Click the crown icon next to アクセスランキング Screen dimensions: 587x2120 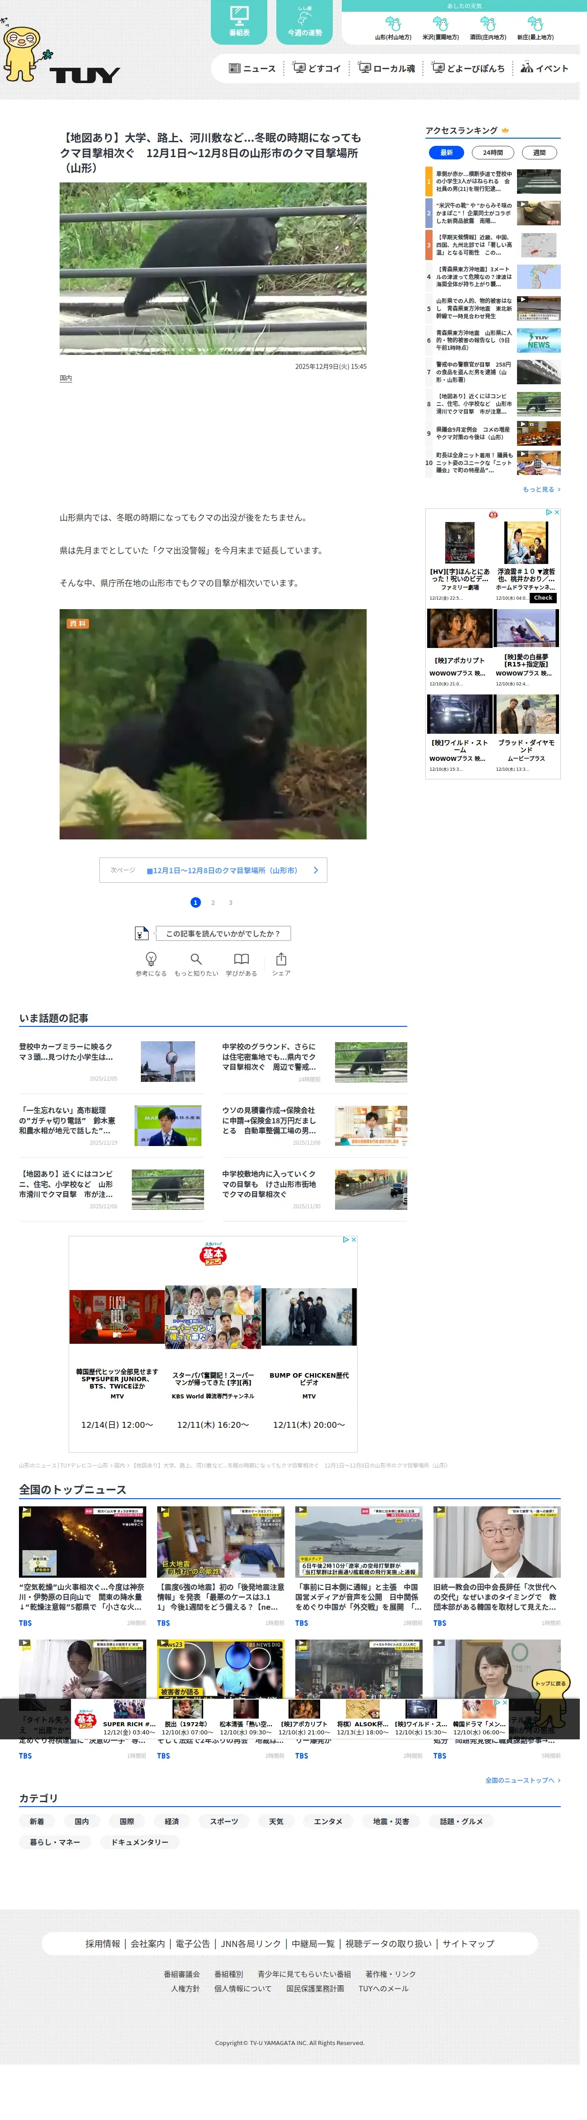[x=505, y=130]
